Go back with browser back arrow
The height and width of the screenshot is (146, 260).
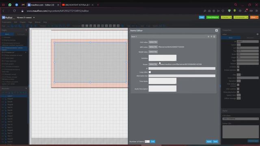(x=3, y=11)
